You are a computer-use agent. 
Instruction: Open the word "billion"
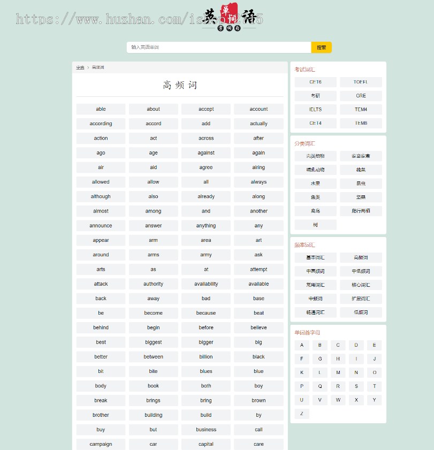(x=206, y=357)
